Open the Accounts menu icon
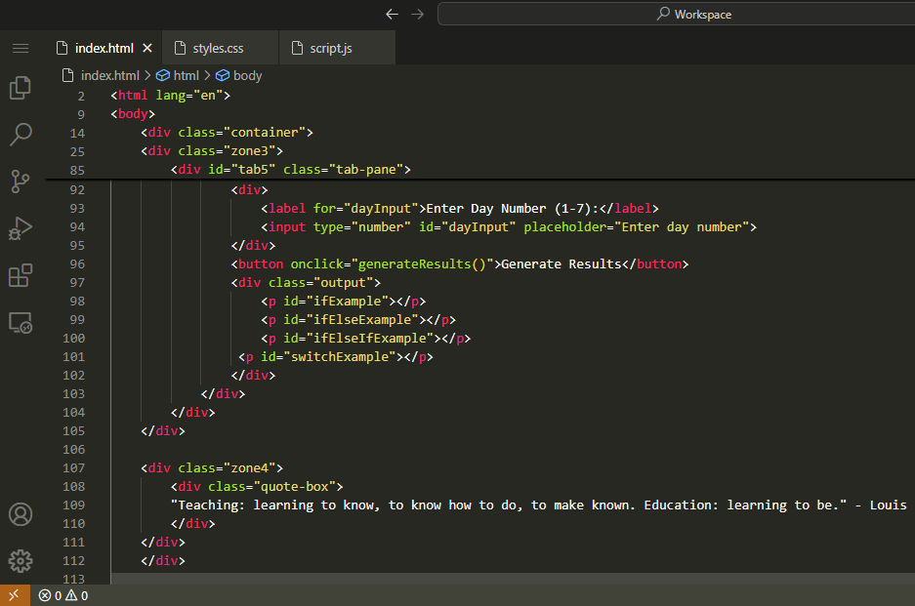This screenshot has height=606, width=915. (21, 514)
